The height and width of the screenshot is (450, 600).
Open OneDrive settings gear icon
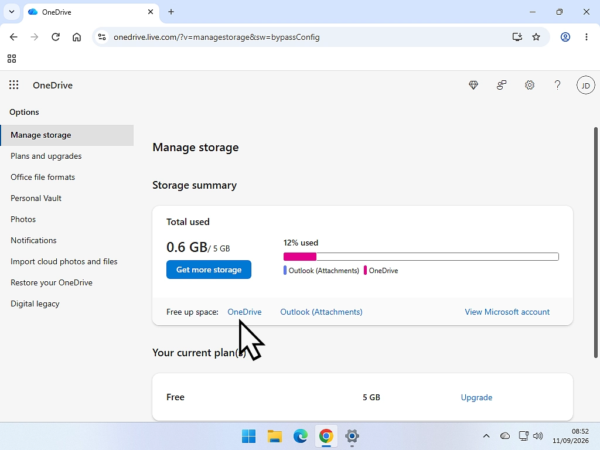click(x=530, y=85)
